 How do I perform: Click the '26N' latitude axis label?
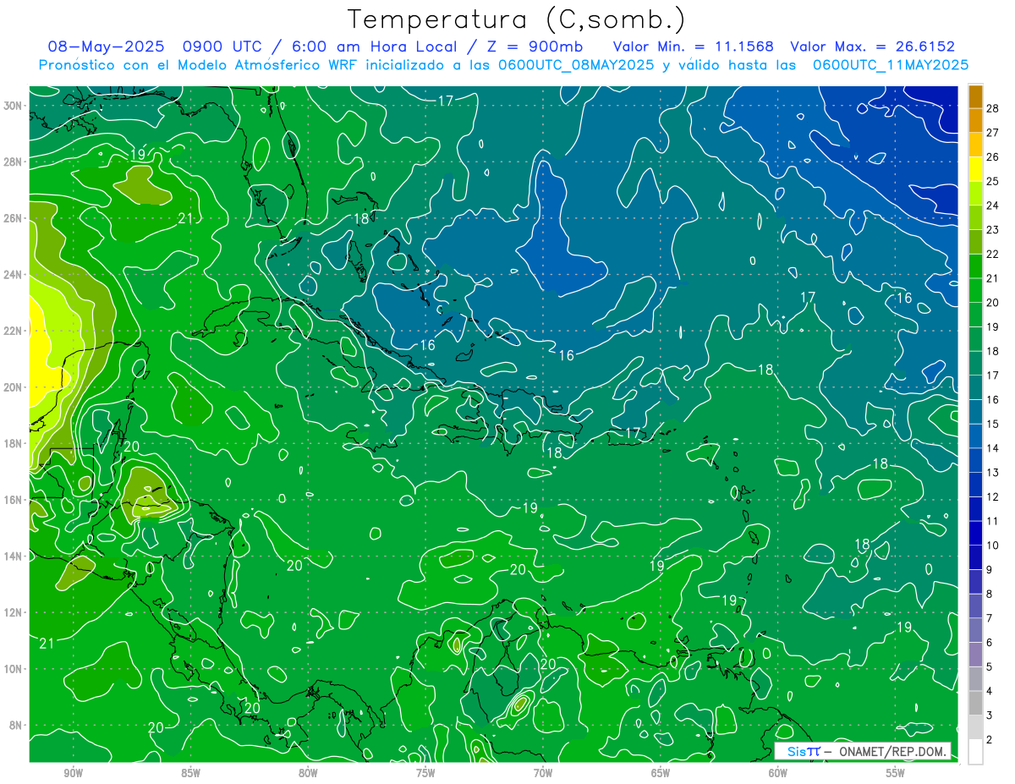[14, 218]
